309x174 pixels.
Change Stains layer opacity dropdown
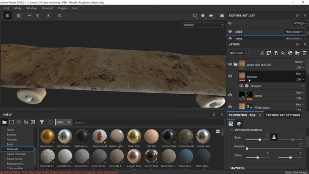point(300,98)
